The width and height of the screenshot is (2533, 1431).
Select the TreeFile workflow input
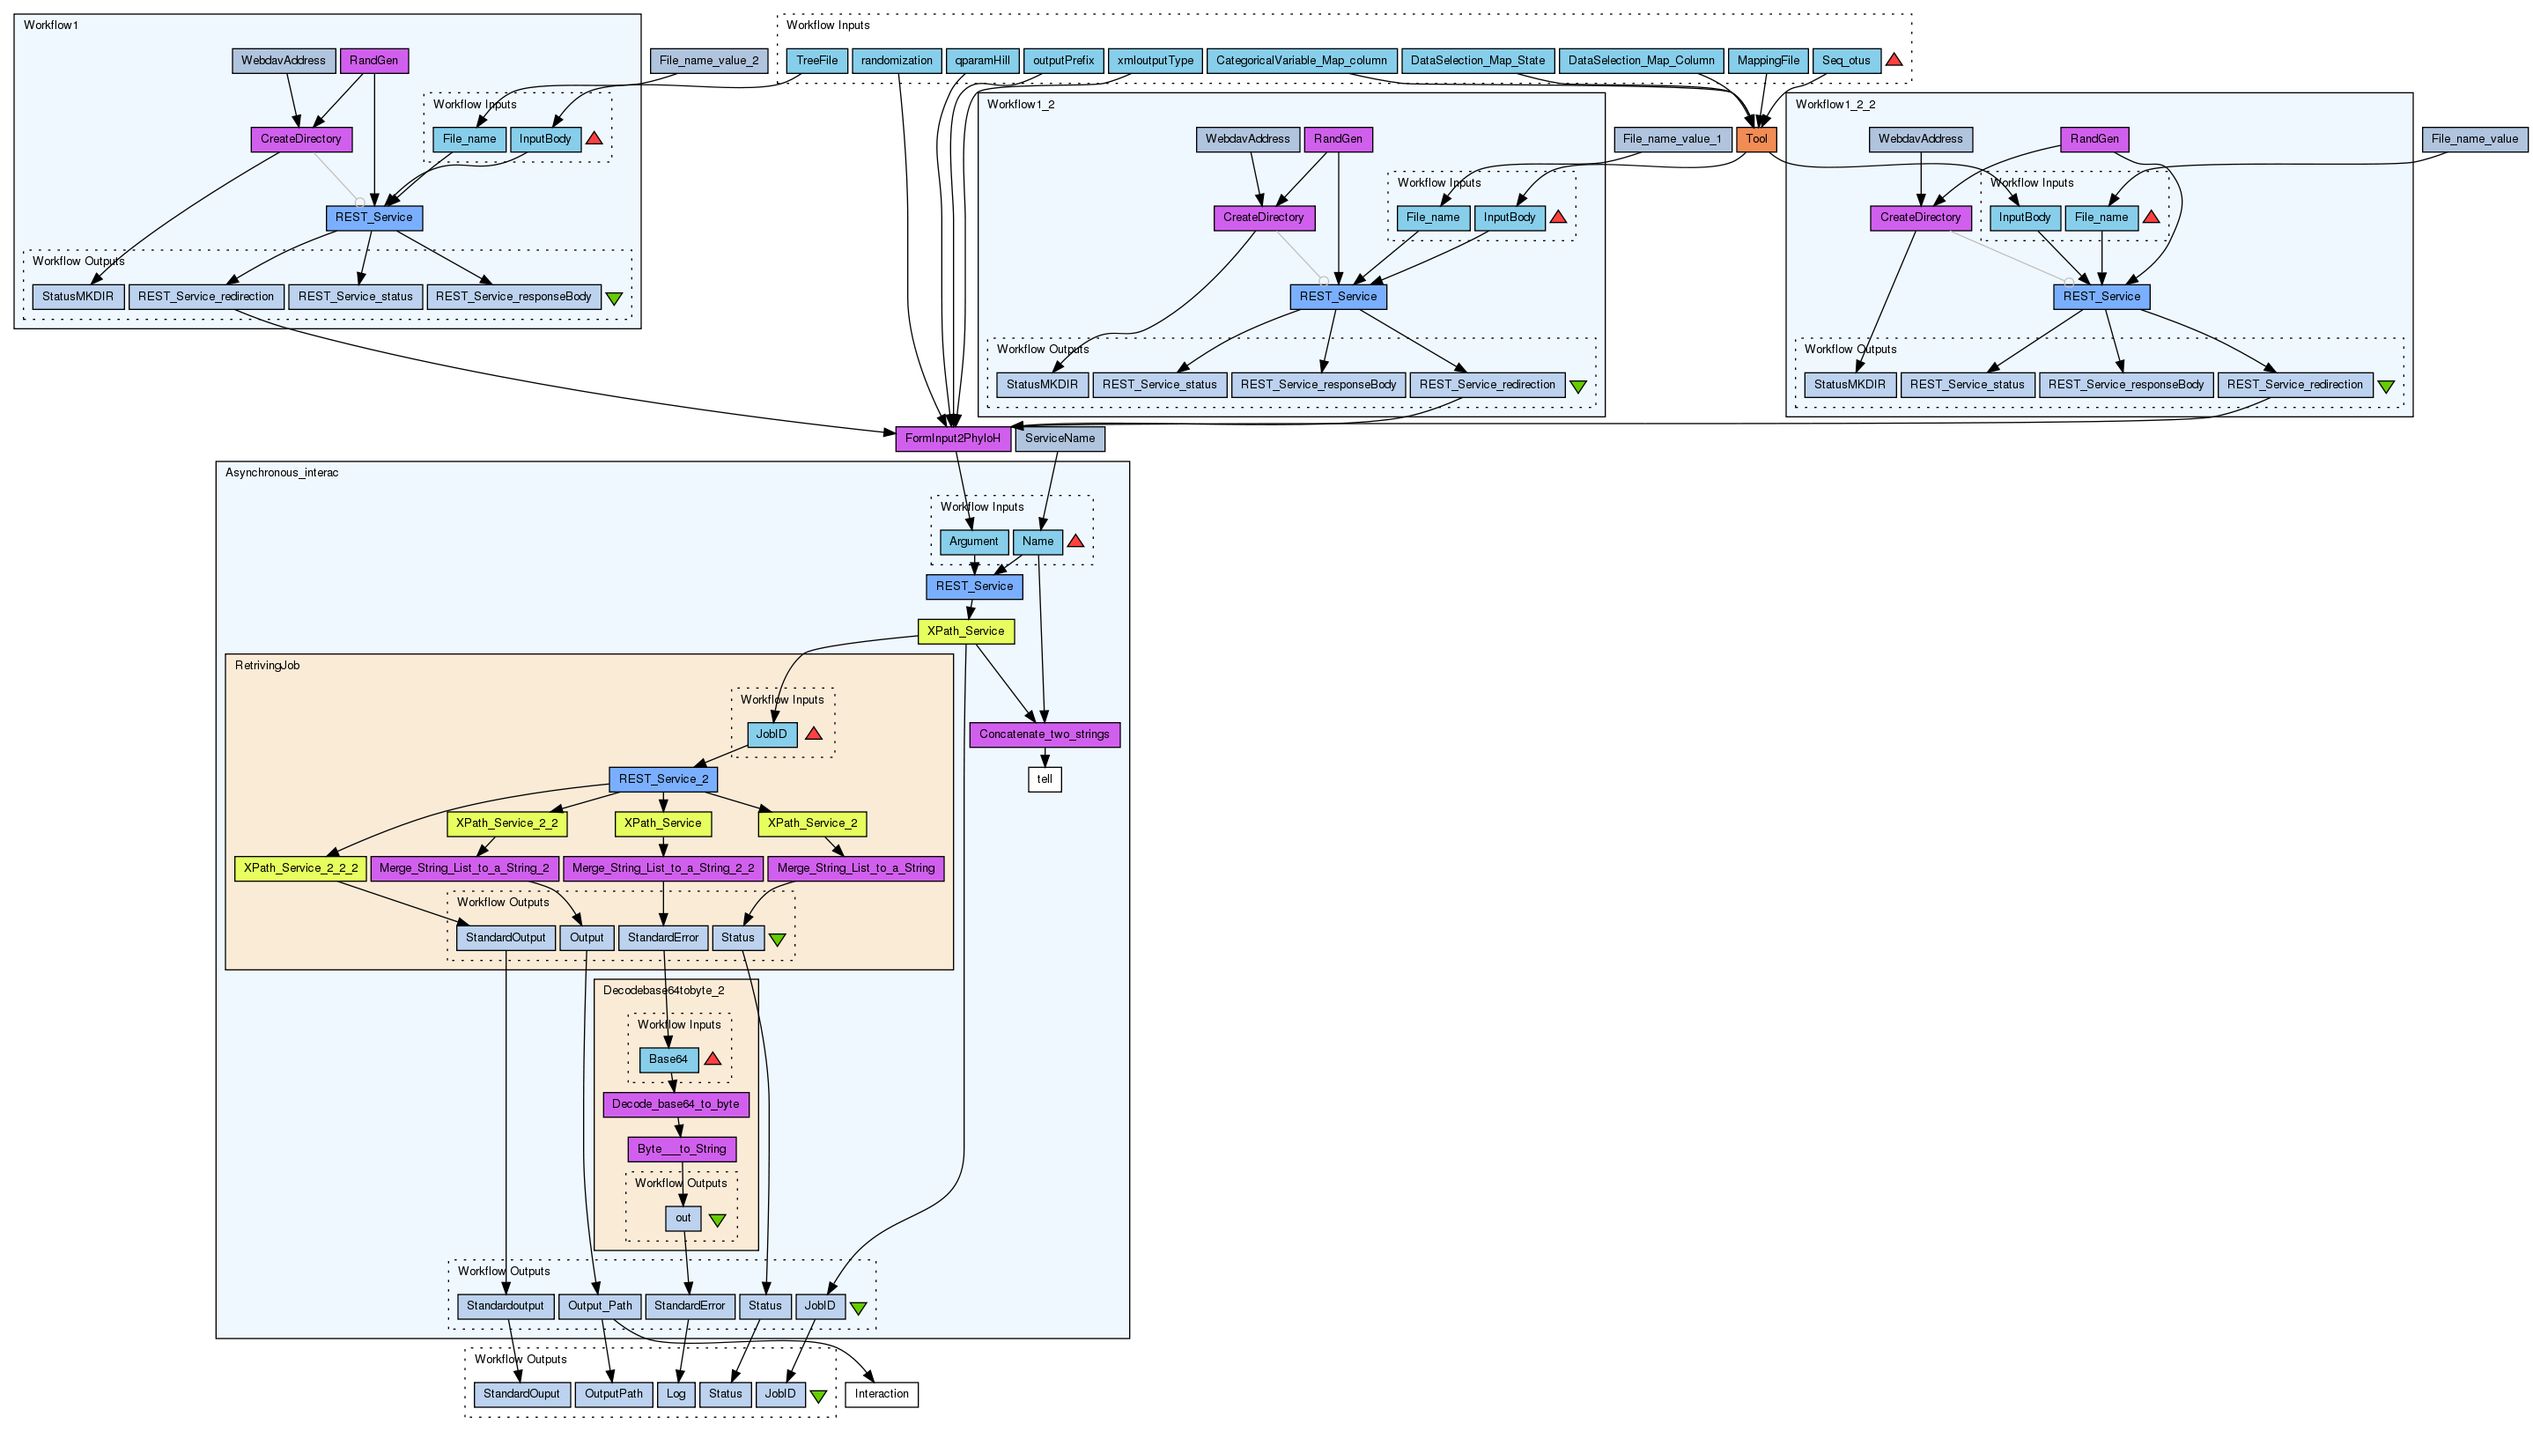816,61
